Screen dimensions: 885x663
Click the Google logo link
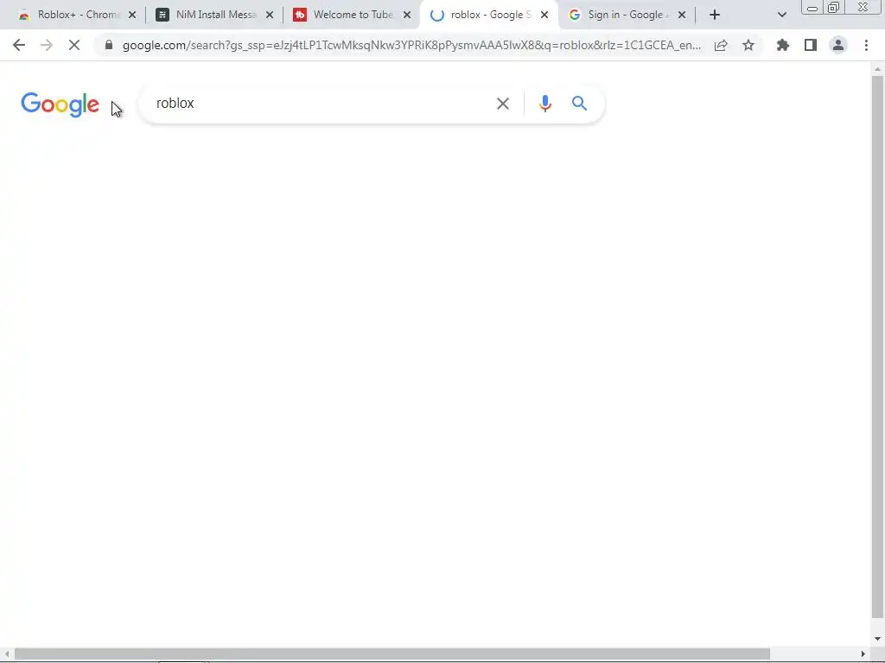tap(60, 104)
